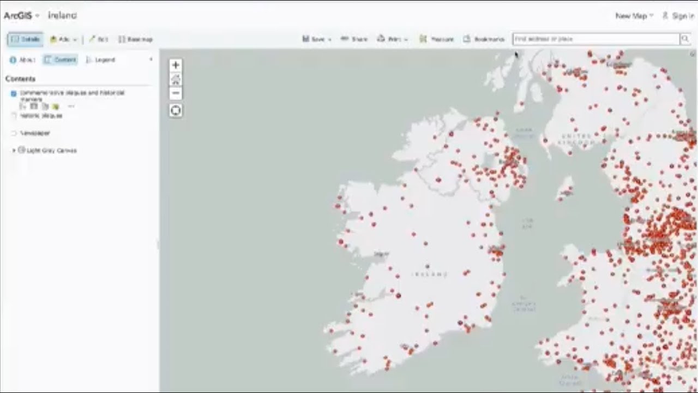Open the Details panel

tap(26, 39)
